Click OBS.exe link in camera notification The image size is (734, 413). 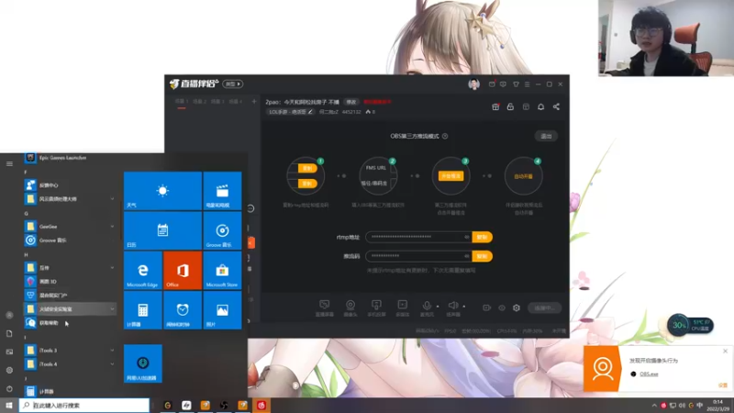point(649,374)
